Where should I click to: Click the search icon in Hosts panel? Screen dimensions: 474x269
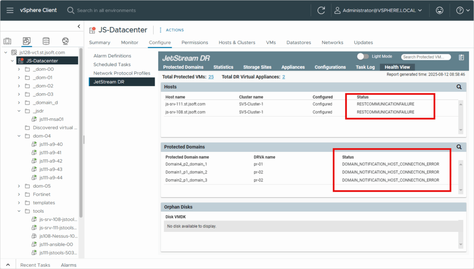click(x=459, y=87)
